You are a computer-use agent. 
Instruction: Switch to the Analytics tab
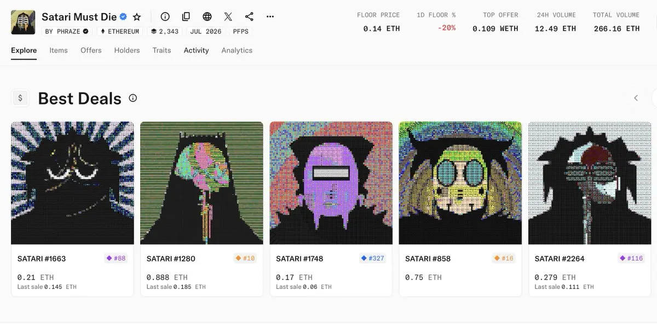pyautogui.click(x=237, y=50)
